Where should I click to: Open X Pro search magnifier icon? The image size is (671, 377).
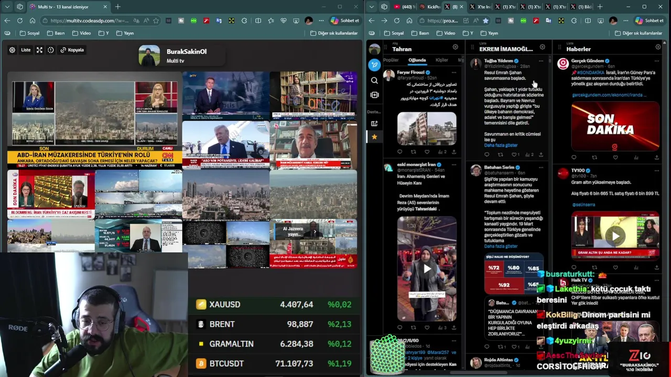374,80
